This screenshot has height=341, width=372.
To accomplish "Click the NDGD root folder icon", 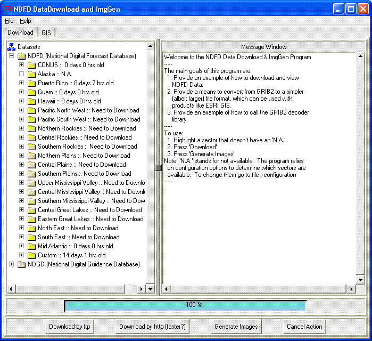I will click(22, 264).
